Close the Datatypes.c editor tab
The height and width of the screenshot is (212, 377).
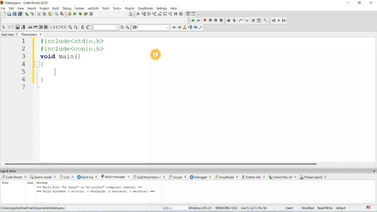(x=41, y=34)
